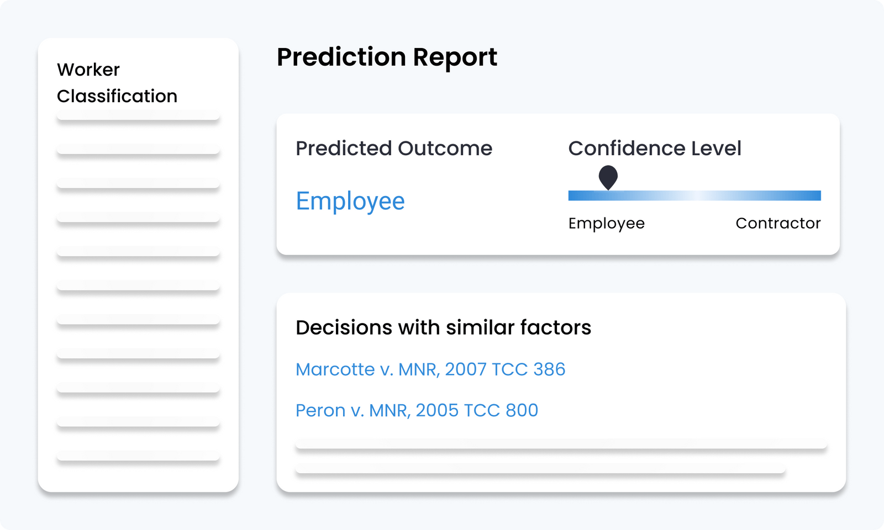Click the Worker Classification sidebar heading
Screen dimensions: 884x530
117,83
